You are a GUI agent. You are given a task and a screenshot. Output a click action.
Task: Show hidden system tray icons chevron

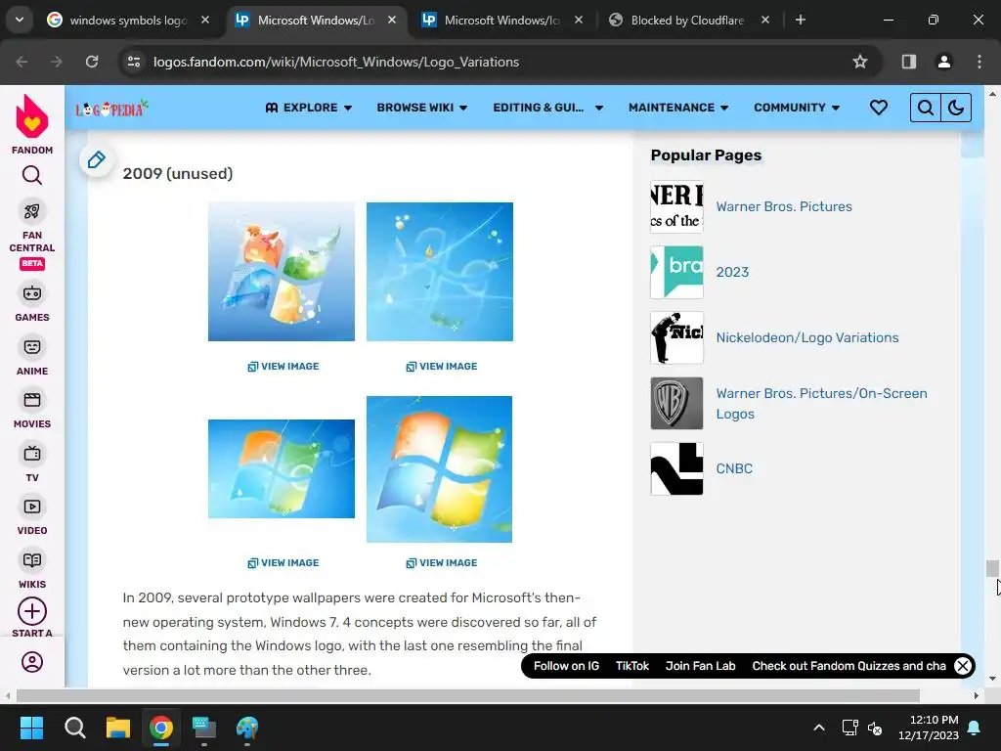[x=819, y=728]
